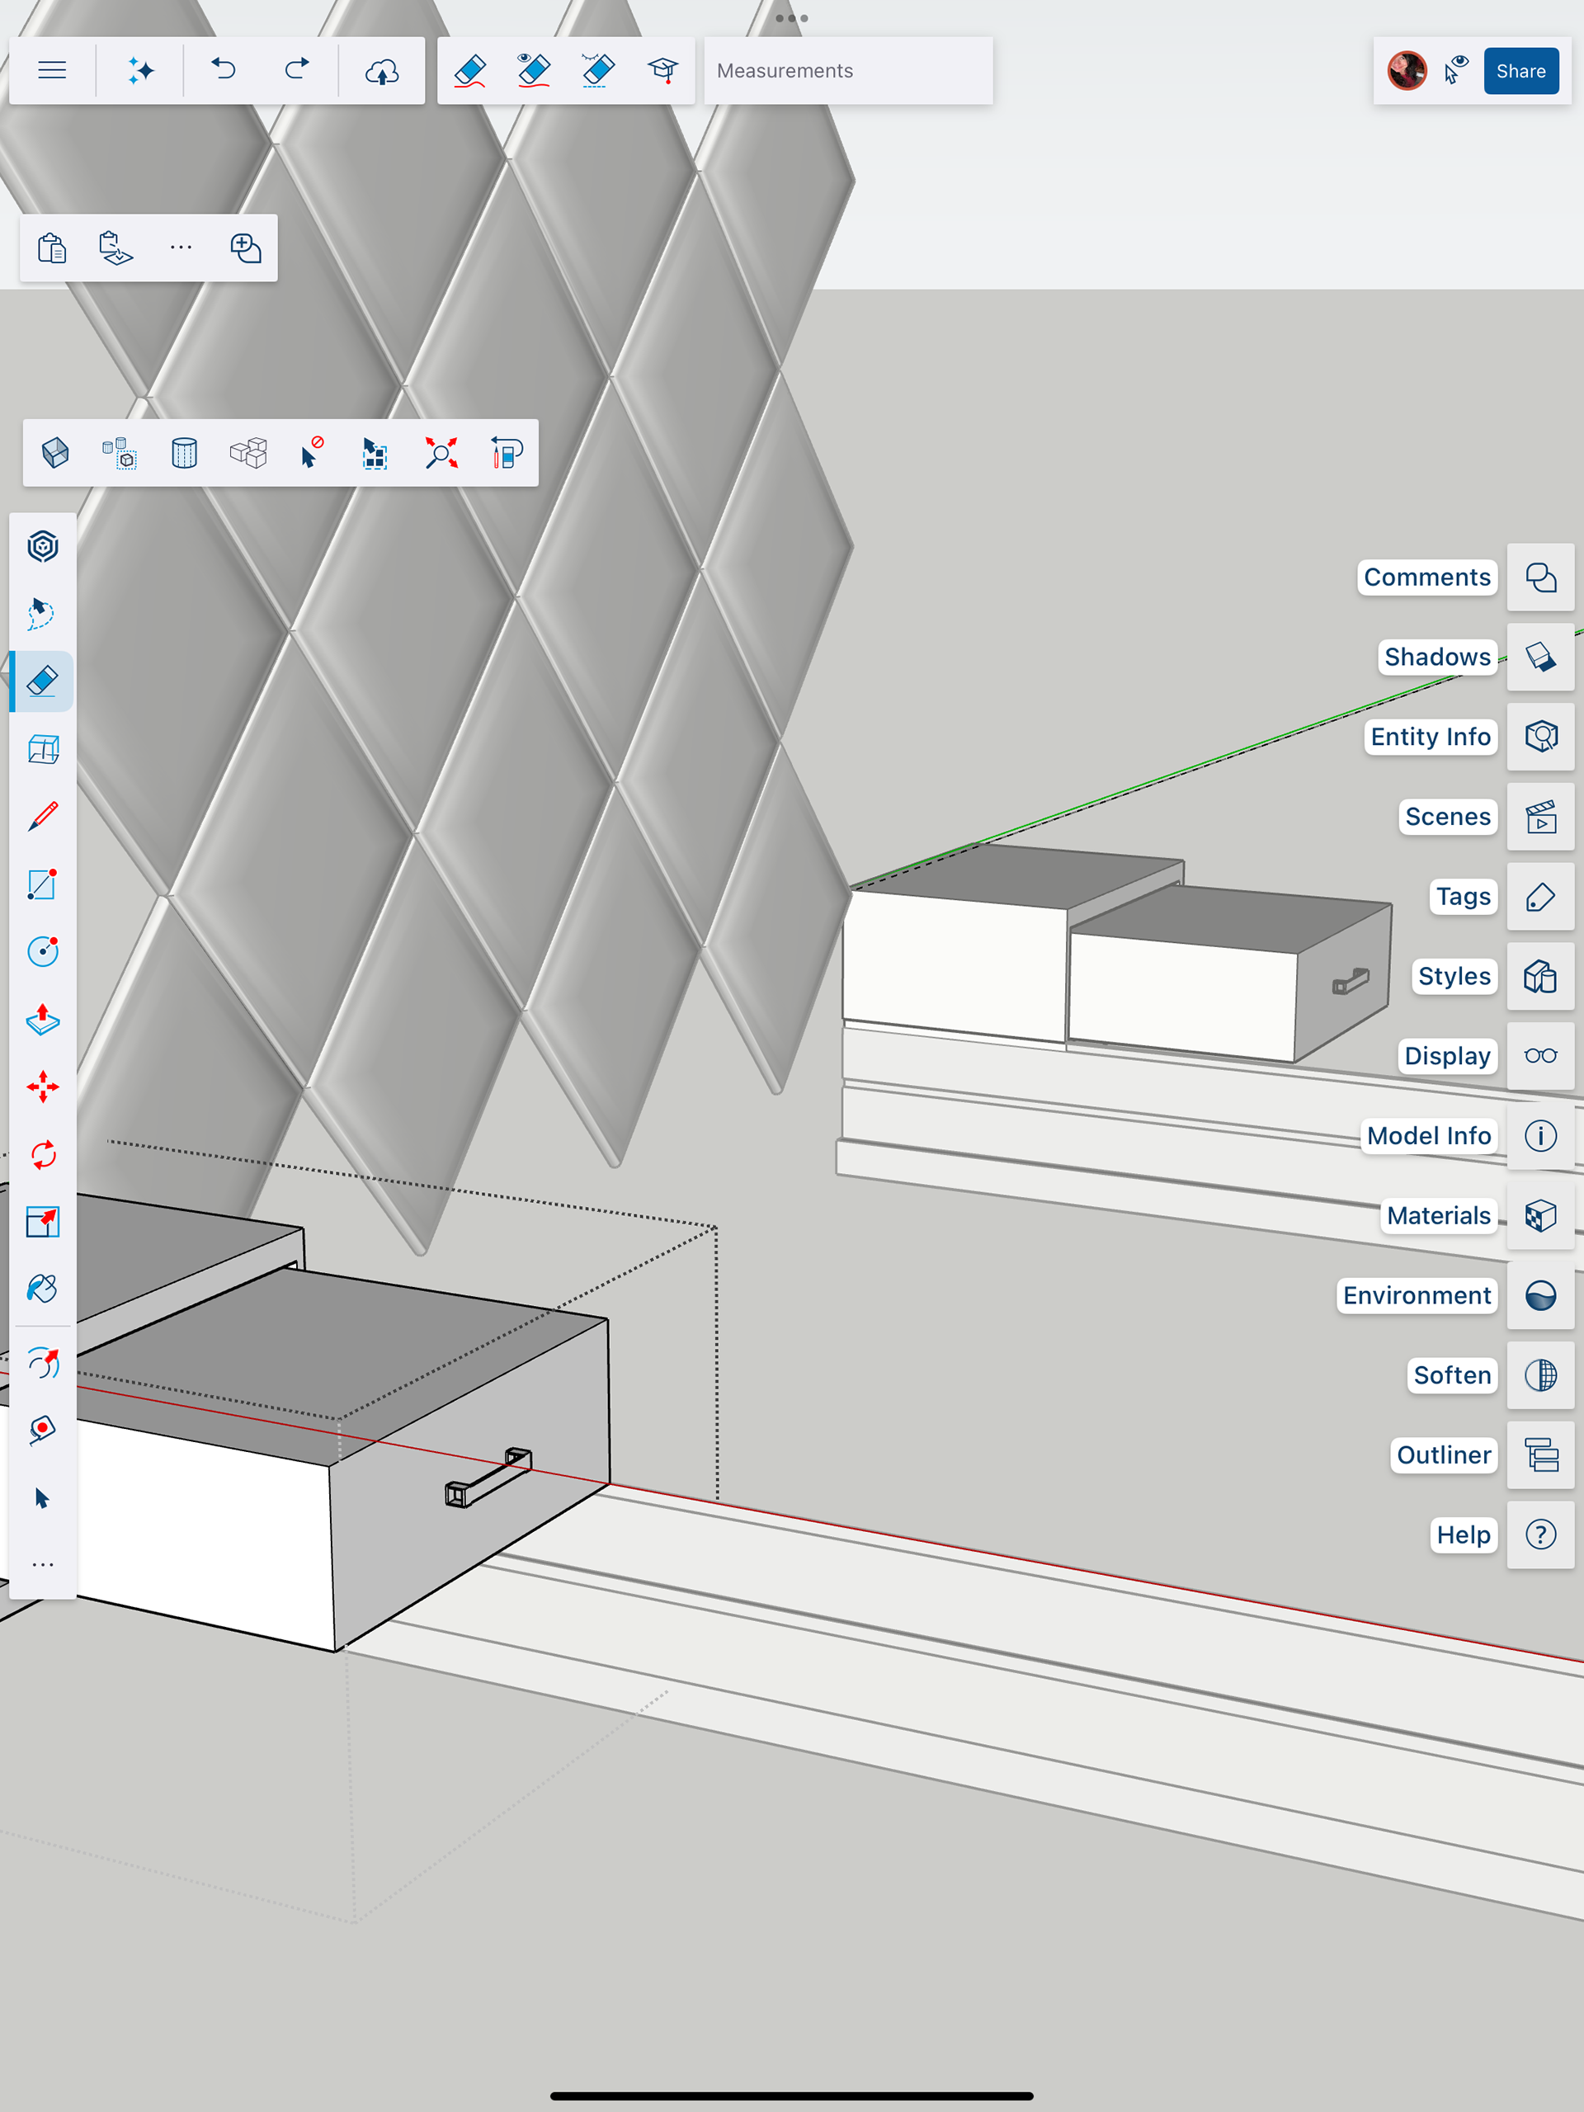Viewport: 1584px width, 2112px height.
Task: Select the Paint Bucket tool
Action: coord(42,1289)
